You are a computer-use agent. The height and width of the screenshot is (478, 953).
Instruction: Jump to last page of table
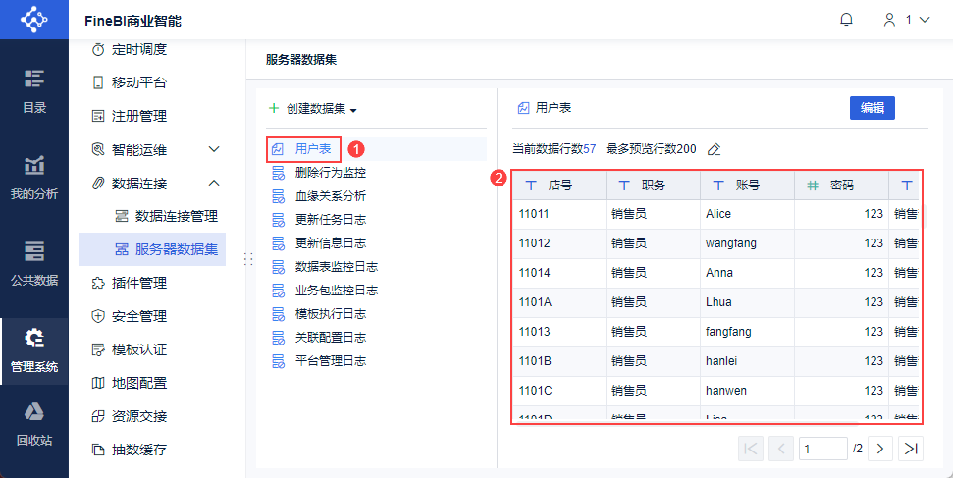[911, 449]
